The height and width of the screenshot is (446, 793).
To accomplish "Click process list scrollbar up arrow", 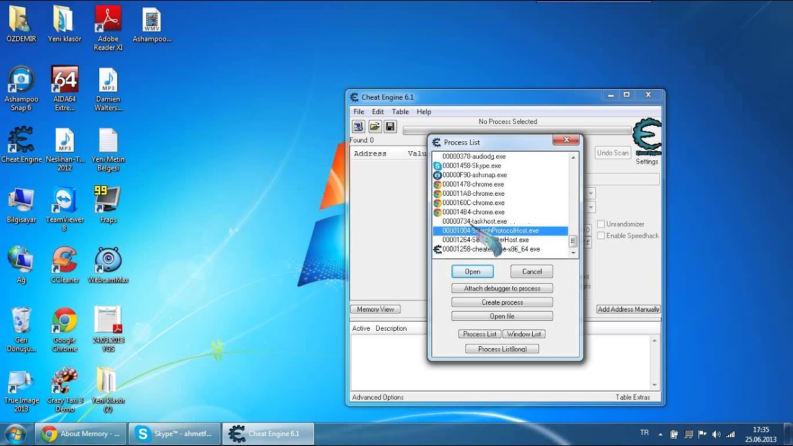I will click(573, 157).
